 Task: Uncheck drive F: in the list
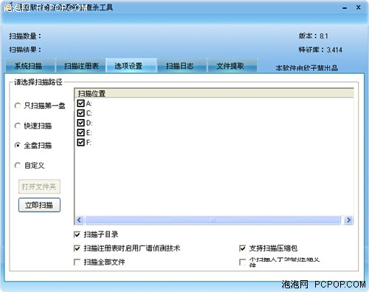[80, 143]
